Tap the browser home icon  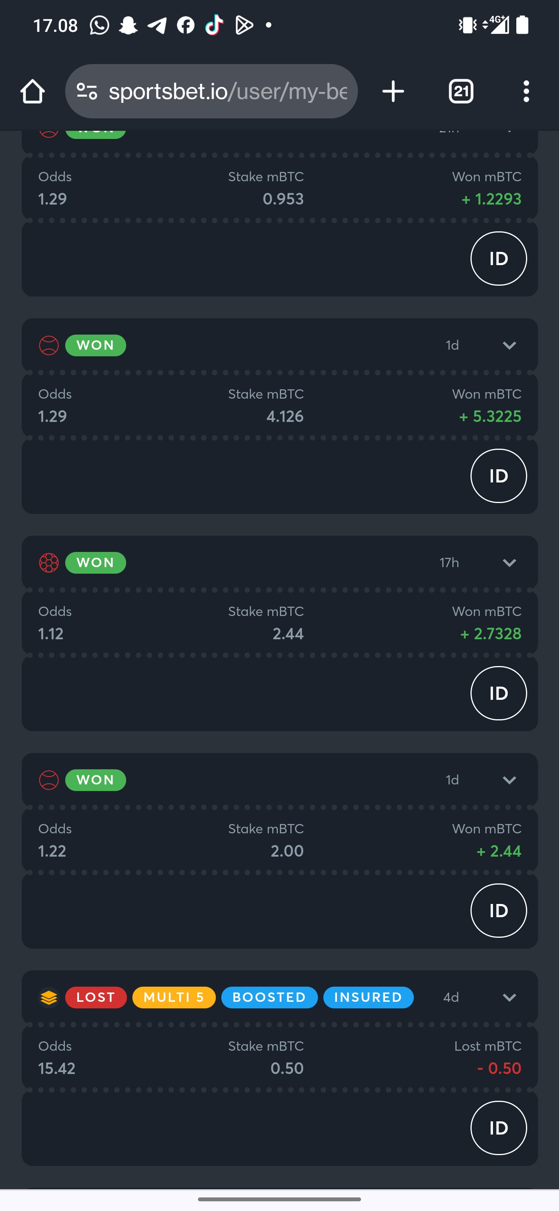pyautogui.click(x=33, y=91)
